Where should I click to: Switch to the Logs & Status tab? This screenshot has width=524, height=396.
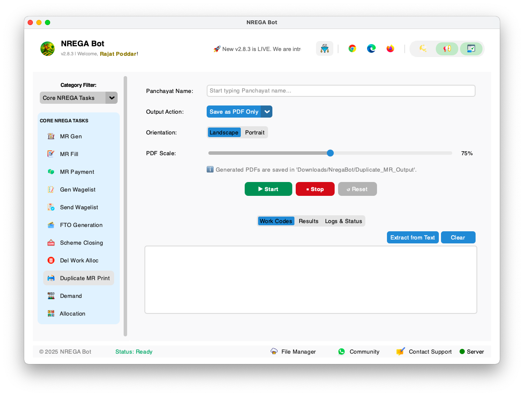coord(344,221)
